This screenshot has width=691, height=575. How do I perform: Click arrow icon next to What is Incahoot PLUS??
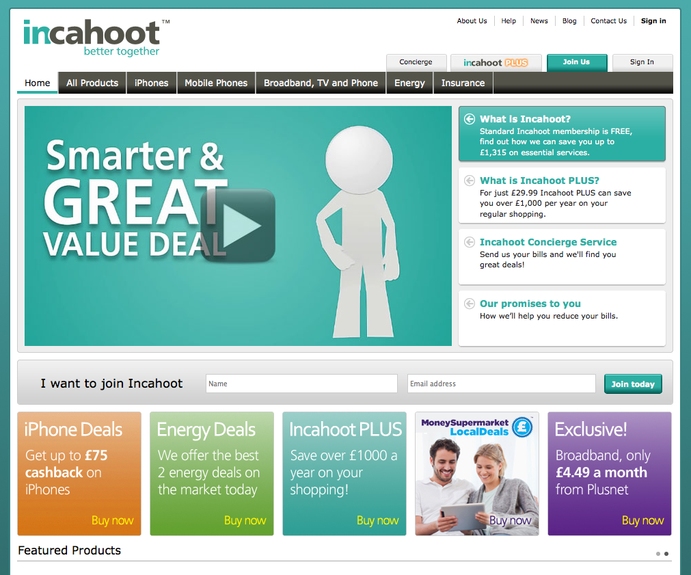[x=469, y=180]
